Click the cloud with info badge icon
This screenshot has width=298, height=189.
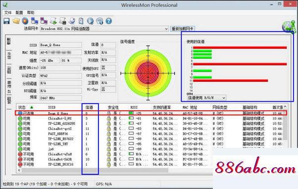coord(99,21)
